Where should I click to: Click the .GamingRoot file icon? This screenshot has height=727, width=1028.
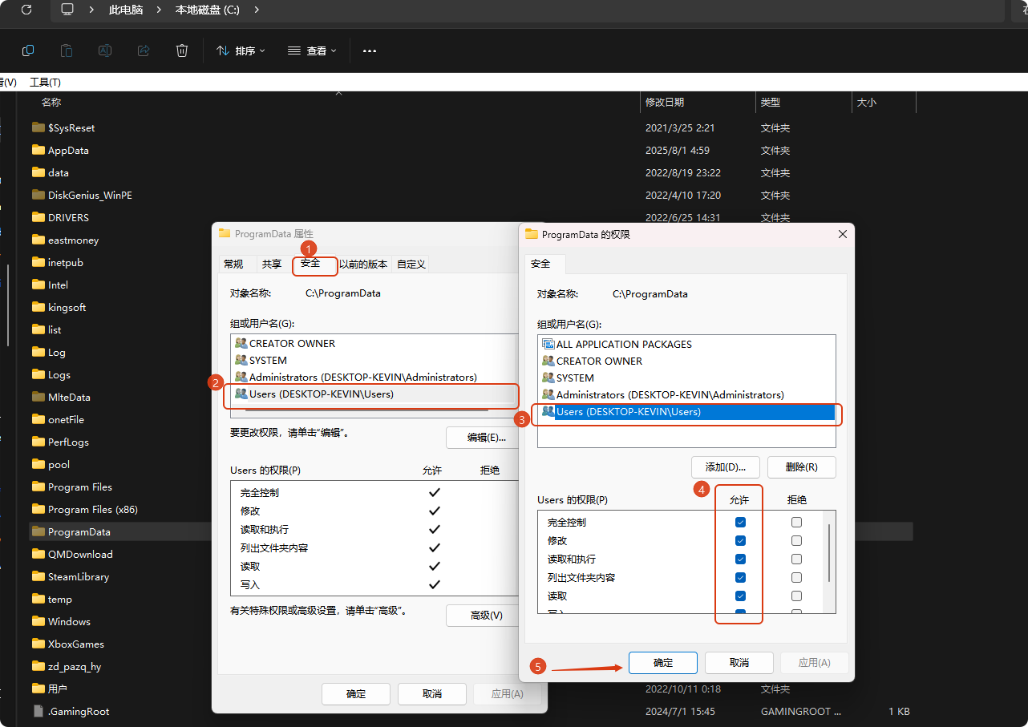click(x=38, y=711)
